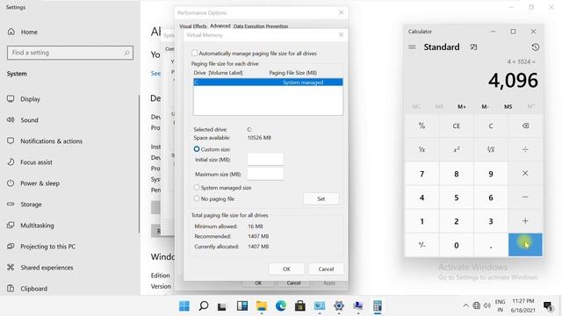Expand the system tray hidden icons chevron
The width and height of the screenshot is (562, 316).
[465, 305]
